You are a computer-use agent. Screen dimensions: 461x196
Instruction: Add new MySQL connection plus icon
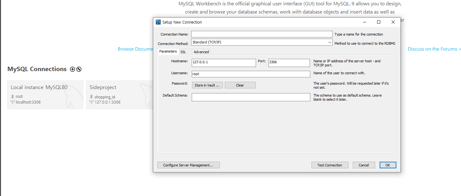(x=73, y=69)
